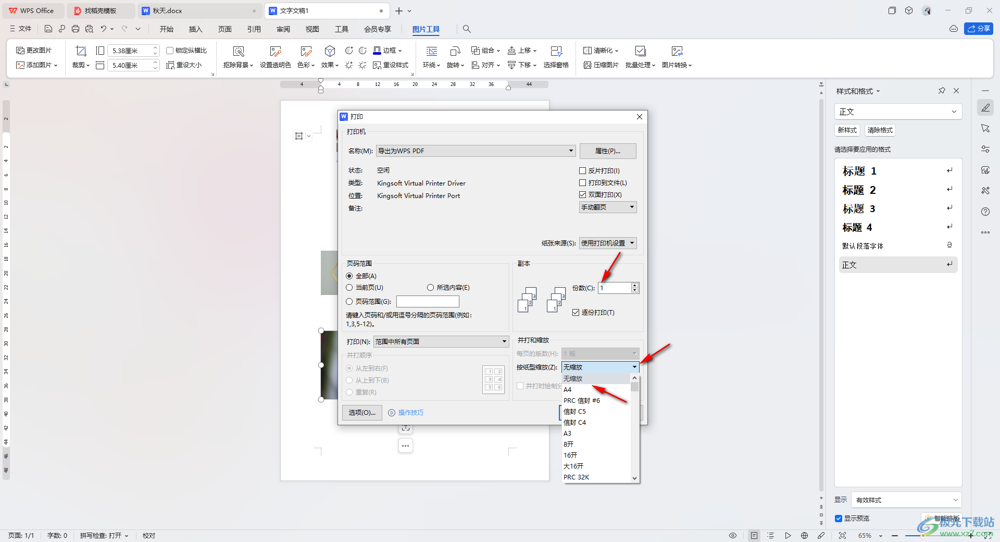
Task: Open the Color (色彩) tool
Action: tap(306, 56)
